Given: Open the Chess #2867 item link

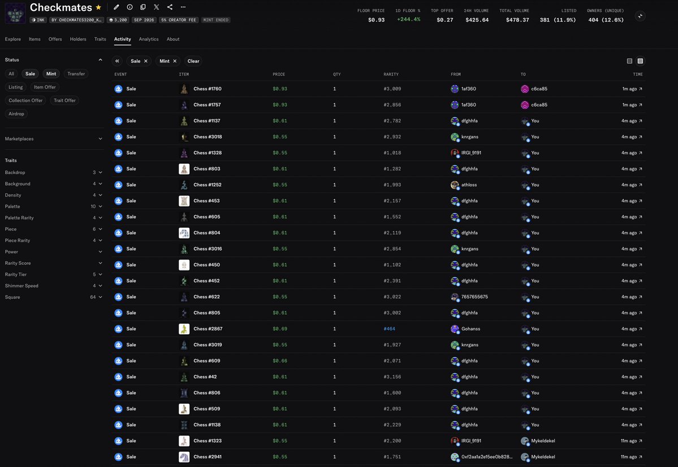Looking at the screenshot, I should [208, 329].
